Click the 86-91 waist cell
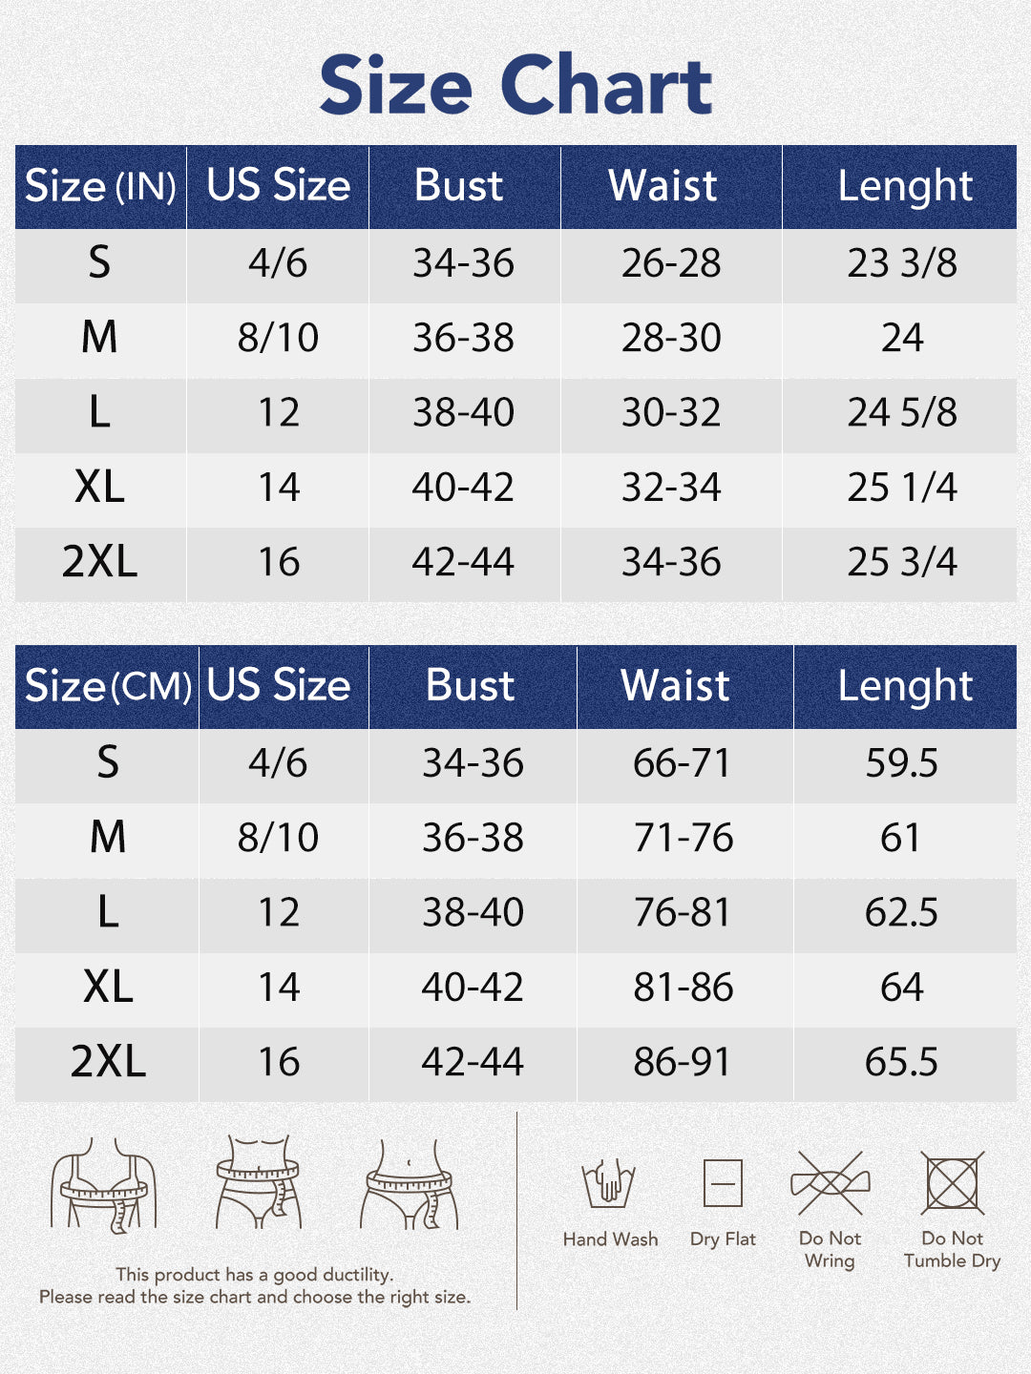 click(x=683, y=1062)
